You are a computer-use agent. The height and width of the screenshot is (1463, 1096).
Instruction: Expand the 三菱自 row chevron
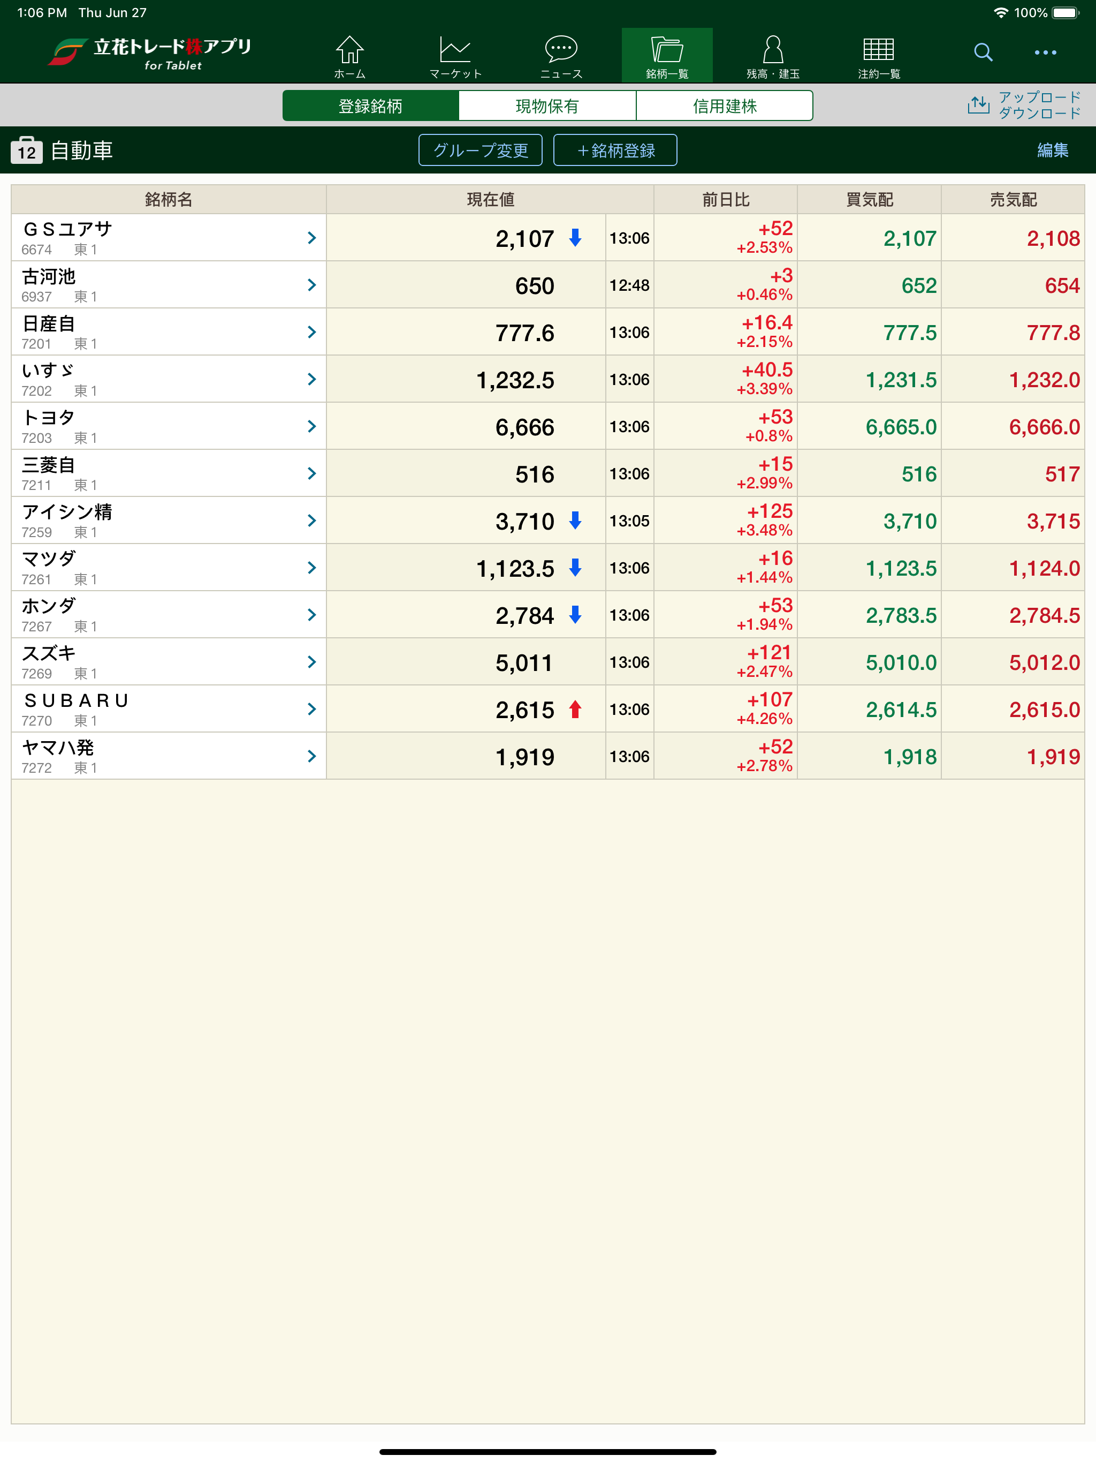click(312, 473)
